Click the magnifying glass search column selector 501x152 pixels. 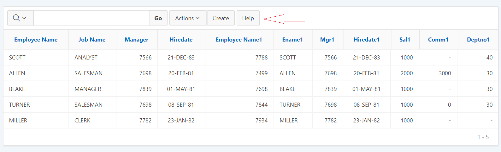[20, 18]
